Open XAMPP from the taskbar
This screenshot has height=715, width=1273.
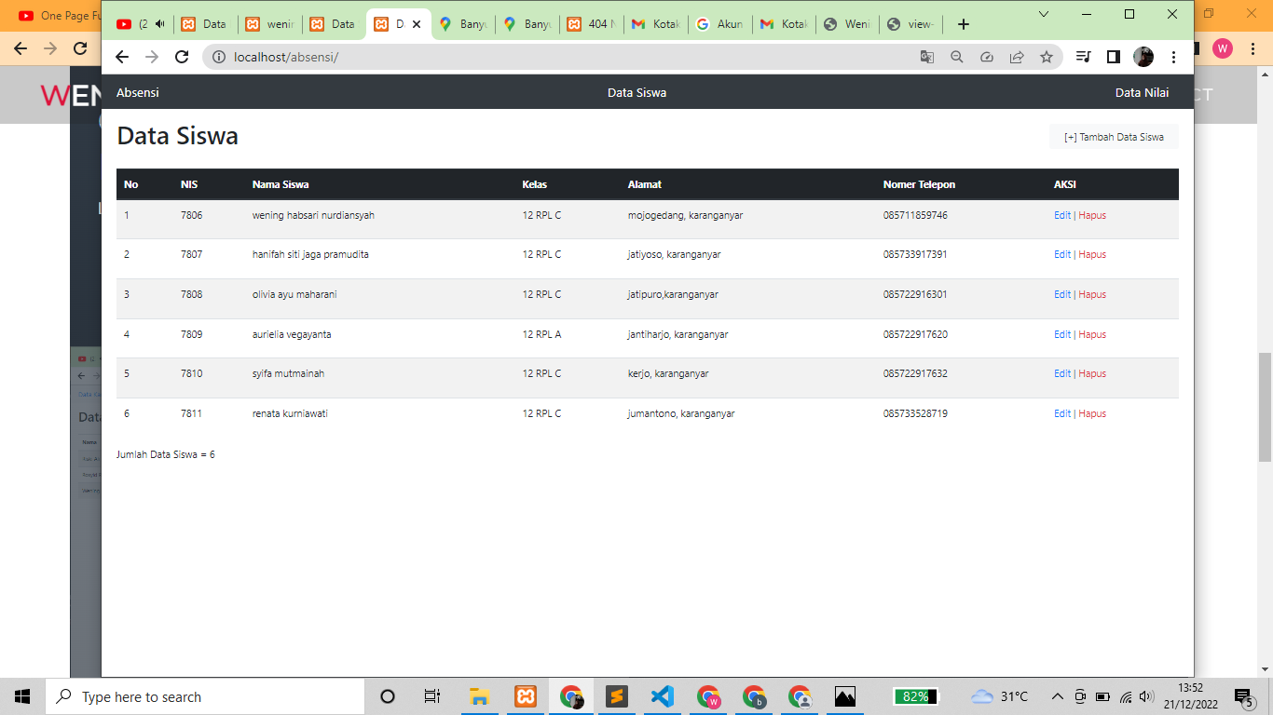(x=526, y=696)
